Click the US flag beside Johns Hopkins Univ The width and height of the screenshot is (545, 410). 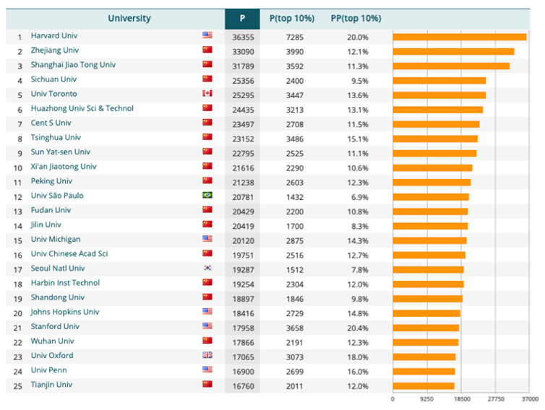pos(207,312)
